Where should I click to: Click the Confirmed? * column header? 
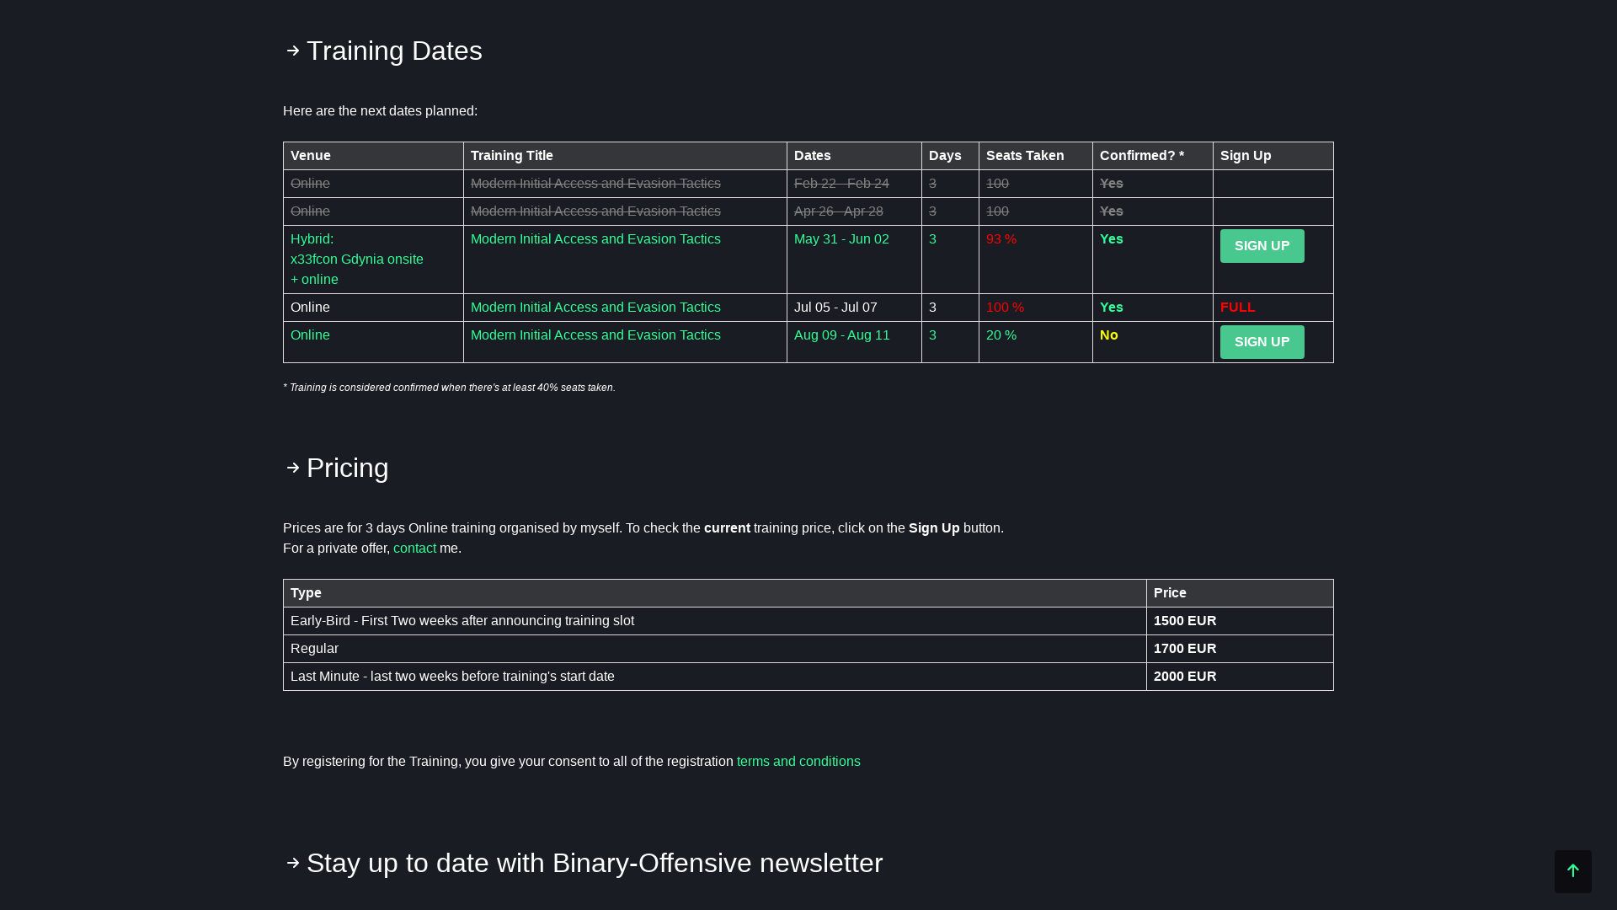[x=1152, y=156]
